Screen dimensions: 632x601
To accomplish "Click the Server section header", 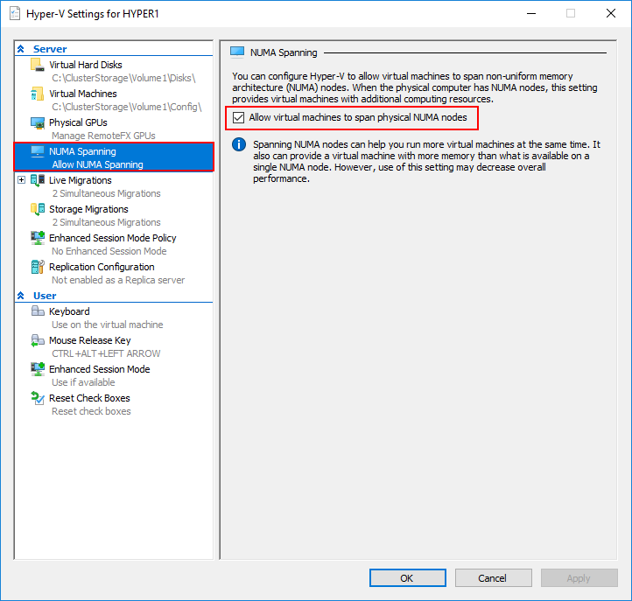I will 50,49.
